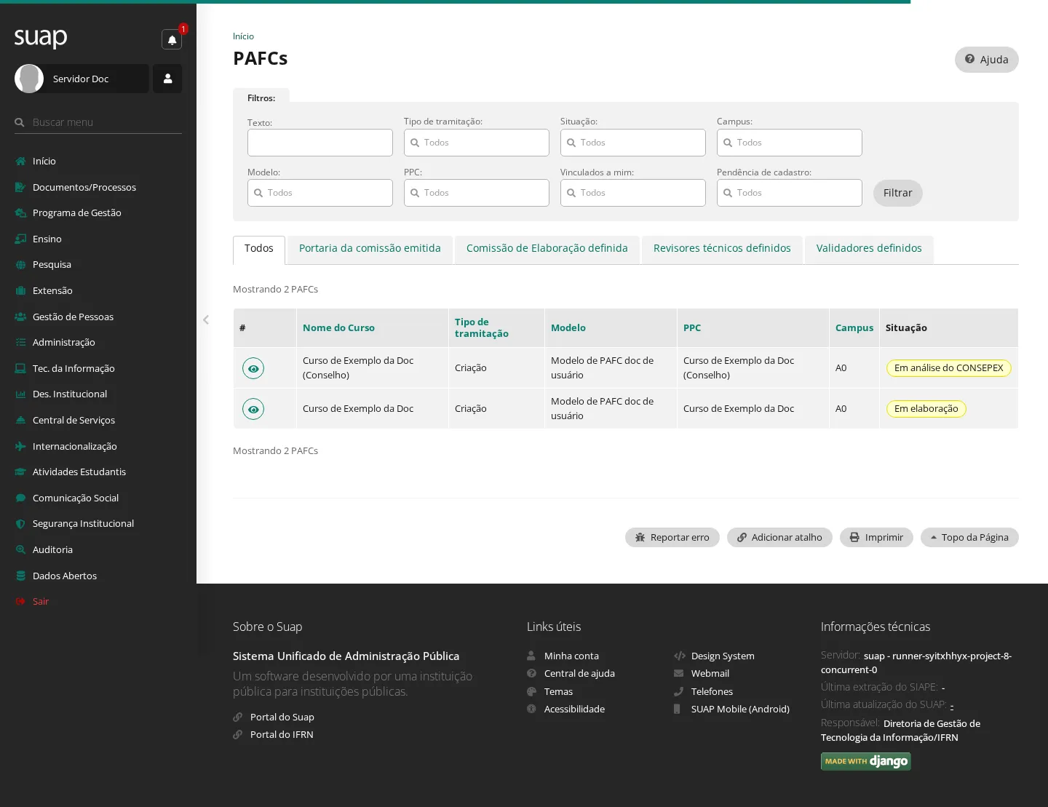1048x807 pixels.
Task: Open the Modelo filter dropdown
Action: pos(320,193)
